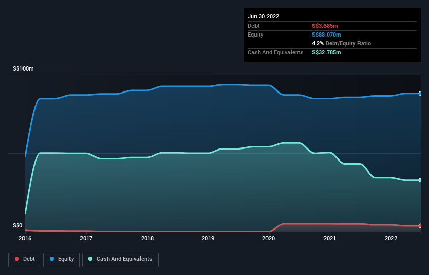Click the 2016 x-axis label
Image resolution: width=429 pixels, height=275 pixels.
click(25, 238)
